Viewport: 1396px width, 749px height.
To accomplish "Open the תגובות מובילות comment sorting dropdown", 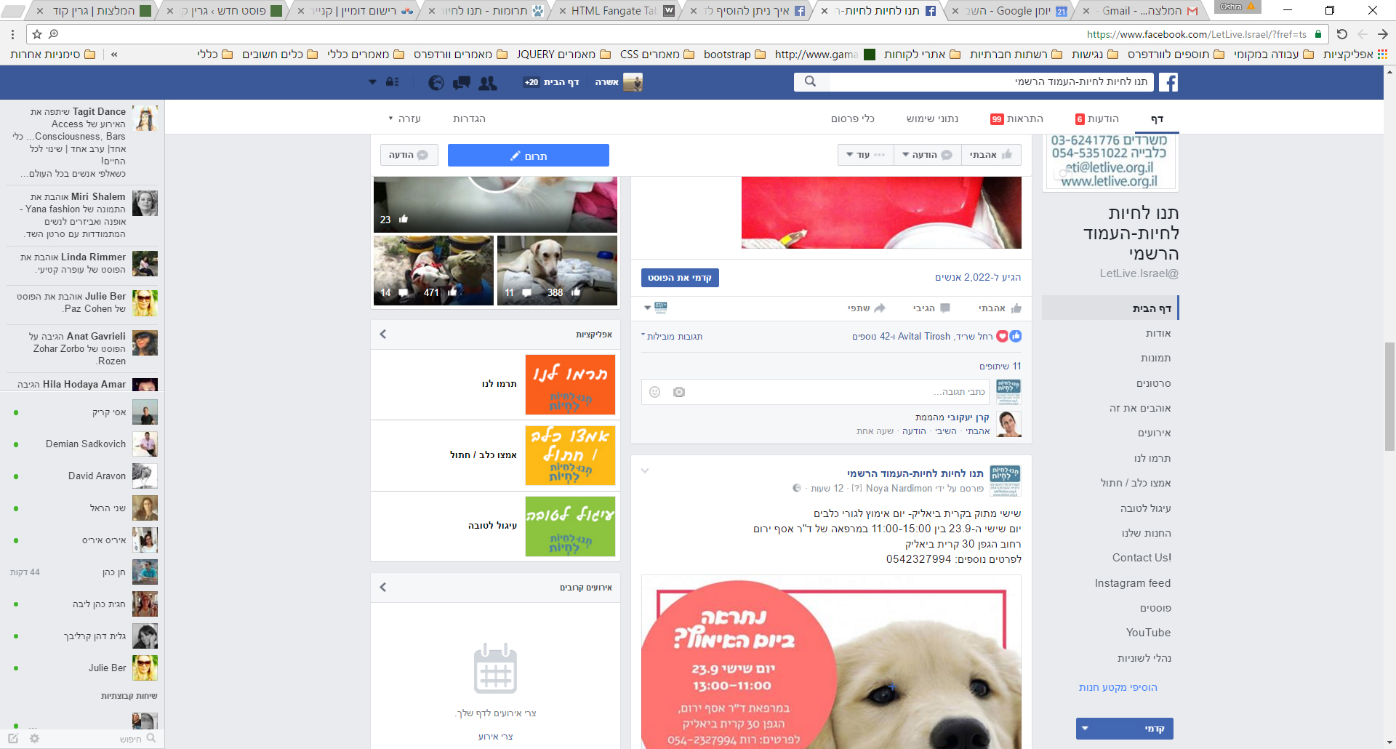I will click(x=672, y=337).
